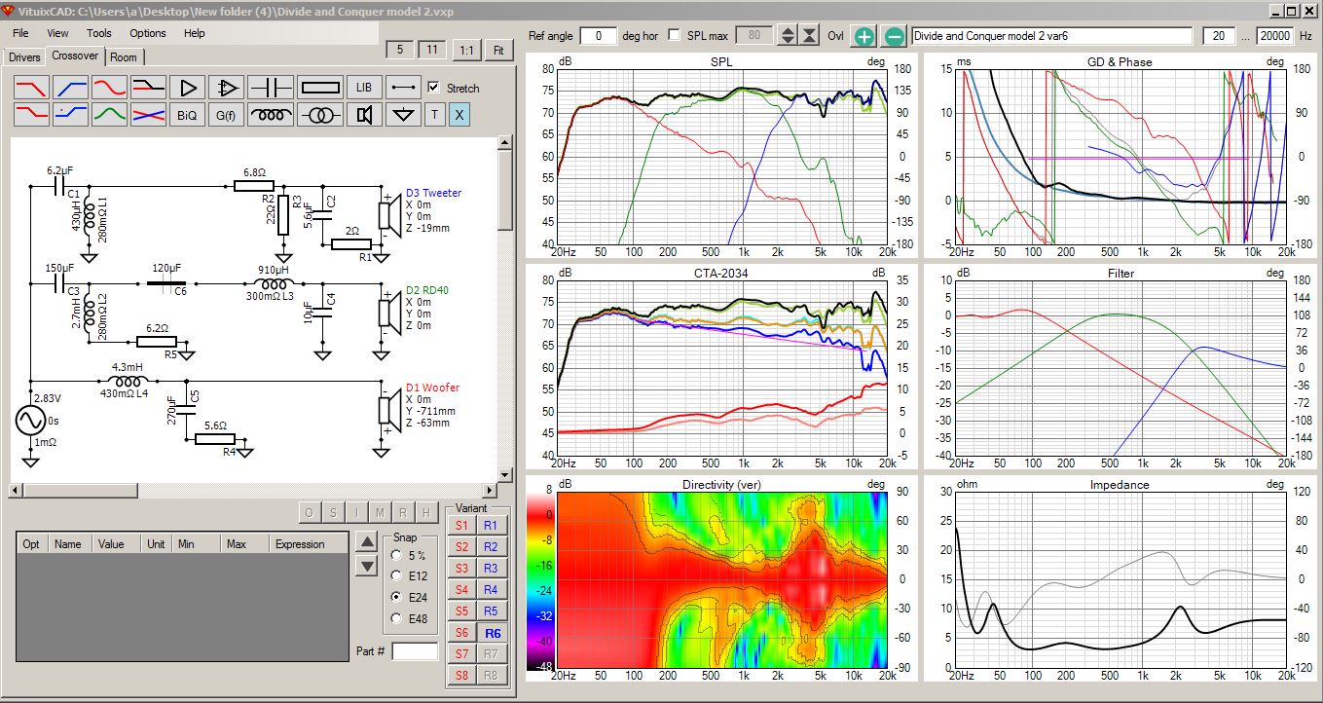
Task: Select the E12 snap radio button
Action: click(x=396, y=575)
